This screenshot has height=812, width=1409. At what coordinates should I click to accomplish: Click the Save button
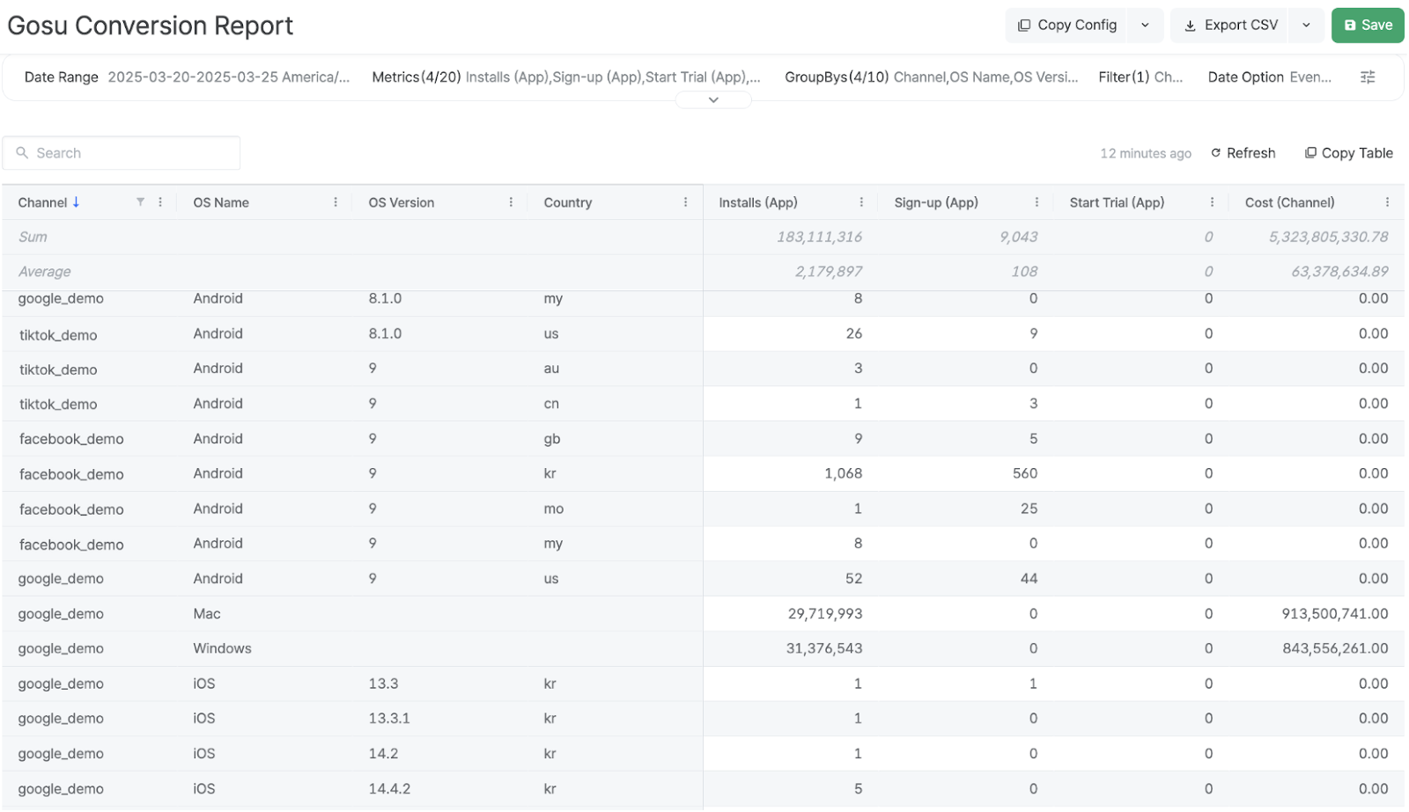coord(1368,26)
